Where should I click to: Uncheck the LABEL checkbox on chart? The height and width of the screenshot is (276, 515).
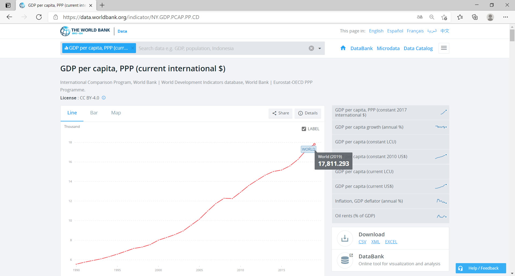(x=304, y=129)
